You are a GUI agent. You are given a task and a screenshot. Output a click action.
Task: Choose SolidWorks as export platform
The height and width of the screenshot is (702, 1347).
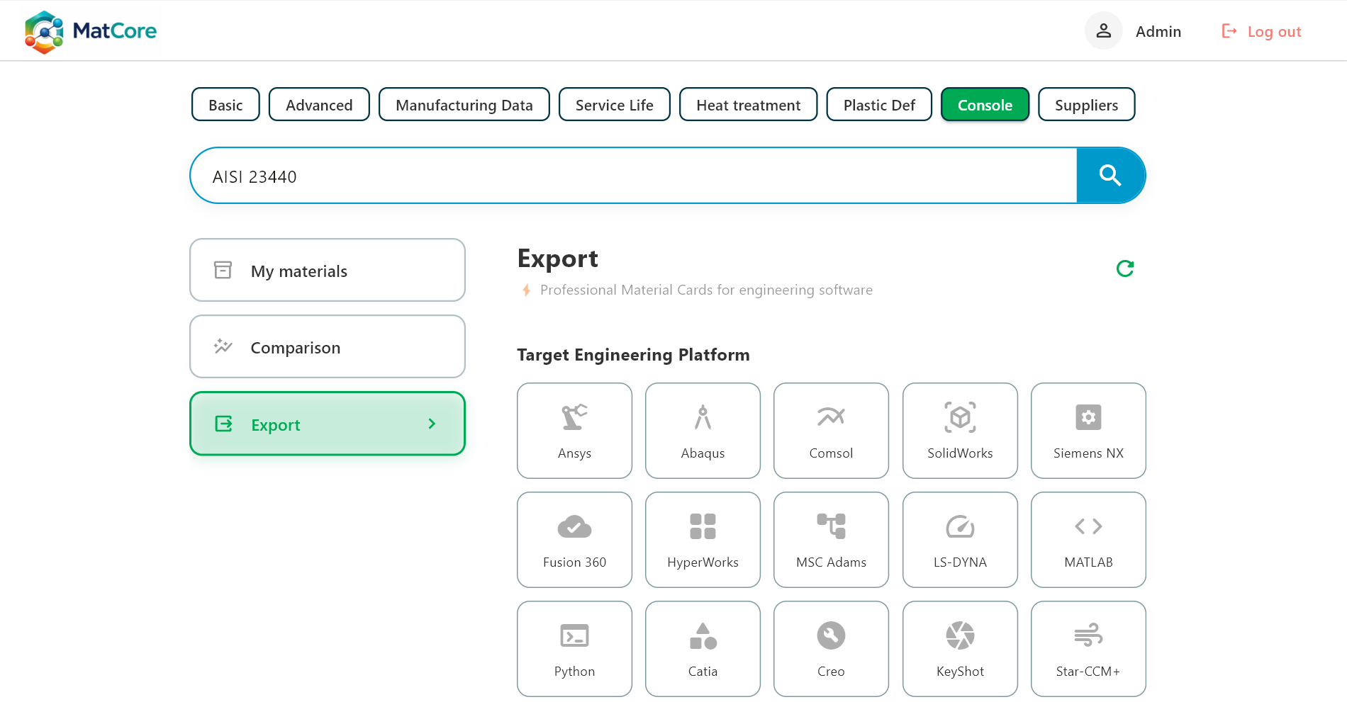coord(960,431)
